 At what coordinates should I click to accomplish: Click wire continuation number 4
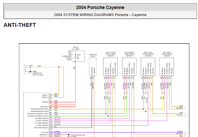(x=185, y=116)
